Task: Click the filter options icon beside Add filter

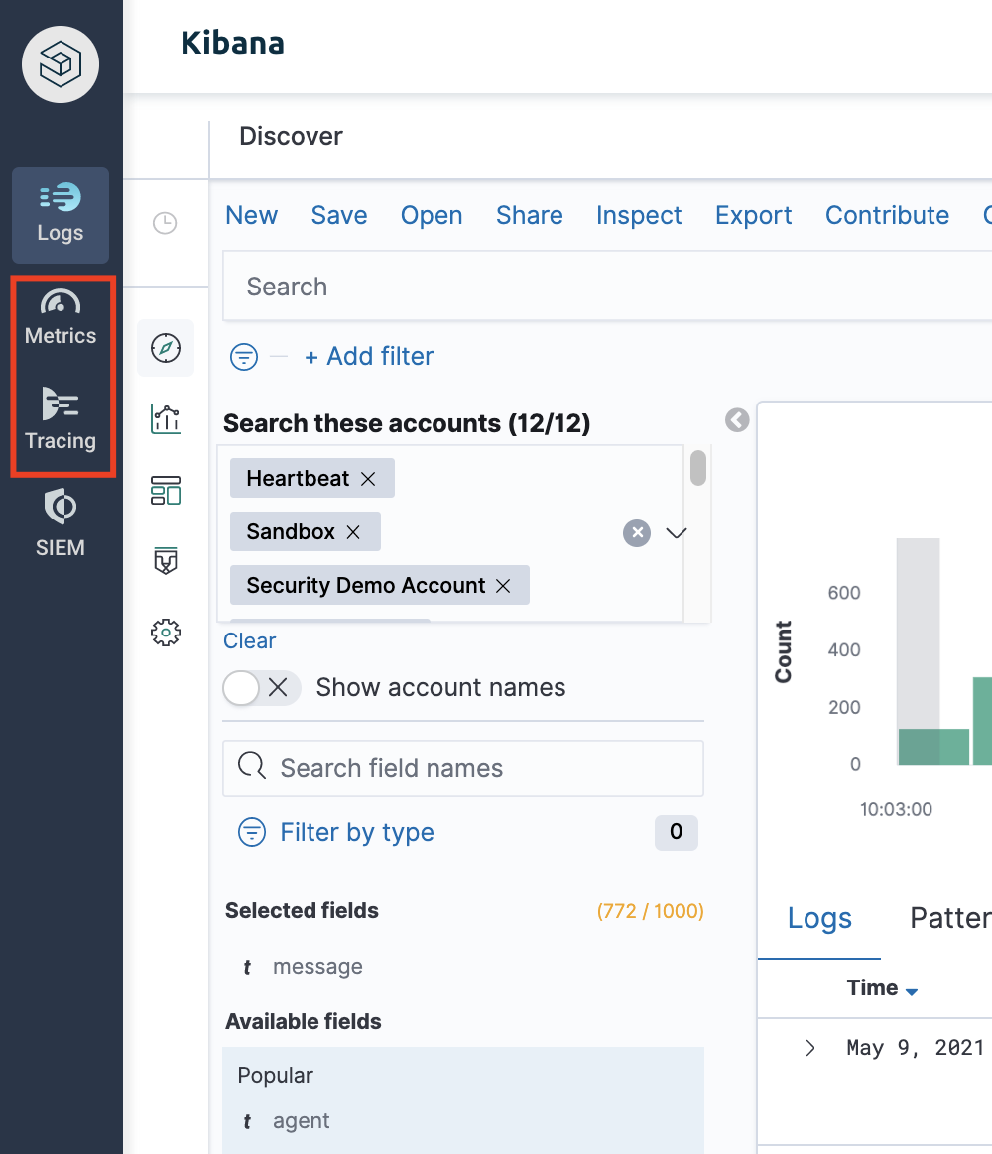Action: (244, 357)
